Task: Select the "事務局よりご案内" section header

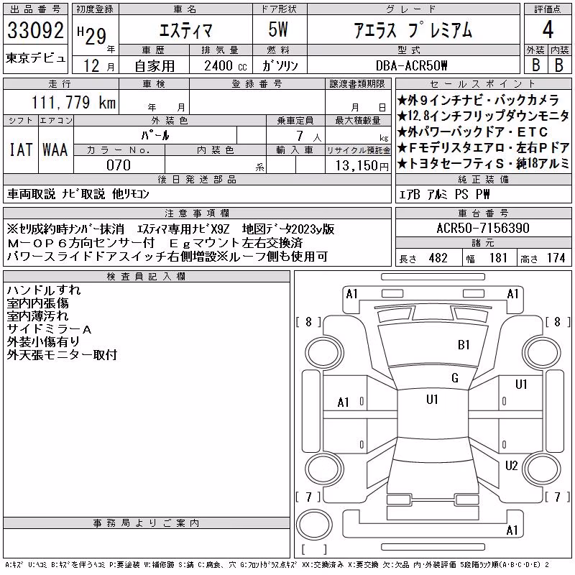Action: tap(146, 523)
